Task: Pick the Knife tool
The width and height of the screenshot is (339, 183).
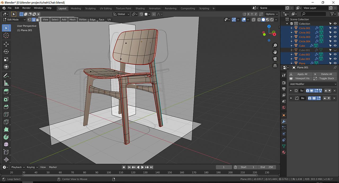Action: [x=6, y=122]
